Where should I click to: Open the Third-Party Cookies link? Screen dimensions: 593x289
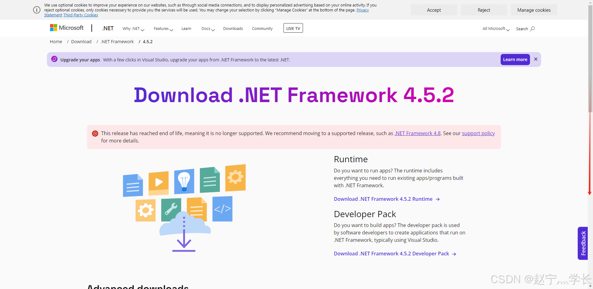(x=81, y=15)
